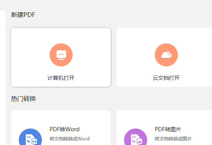Click the PDF转图片 title text
The image size is (212, 145).
coord(168,129)
